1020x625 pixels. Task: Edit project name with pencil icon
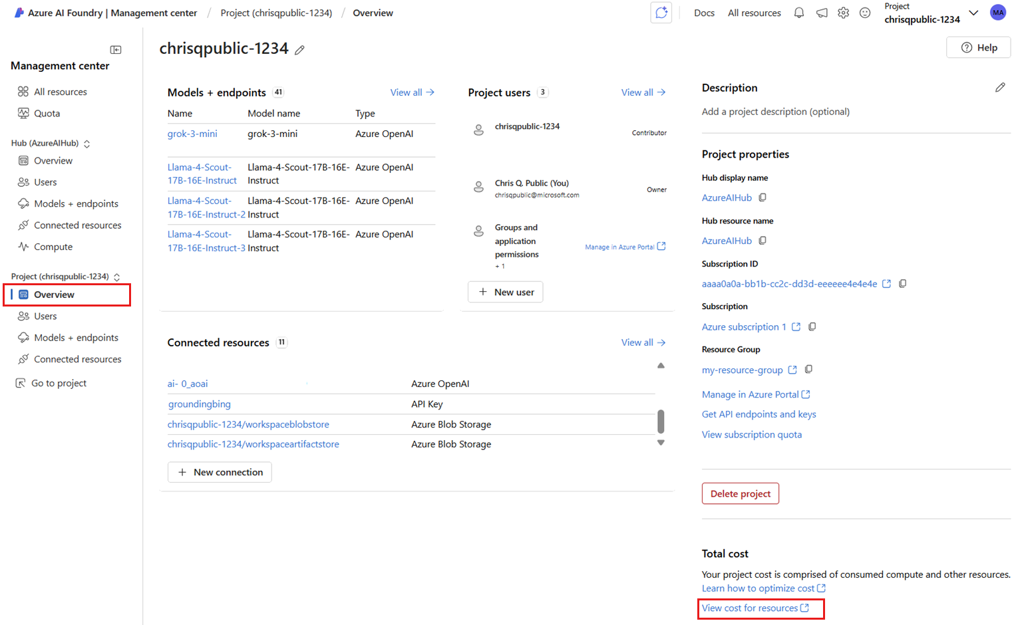pos(300,50)
